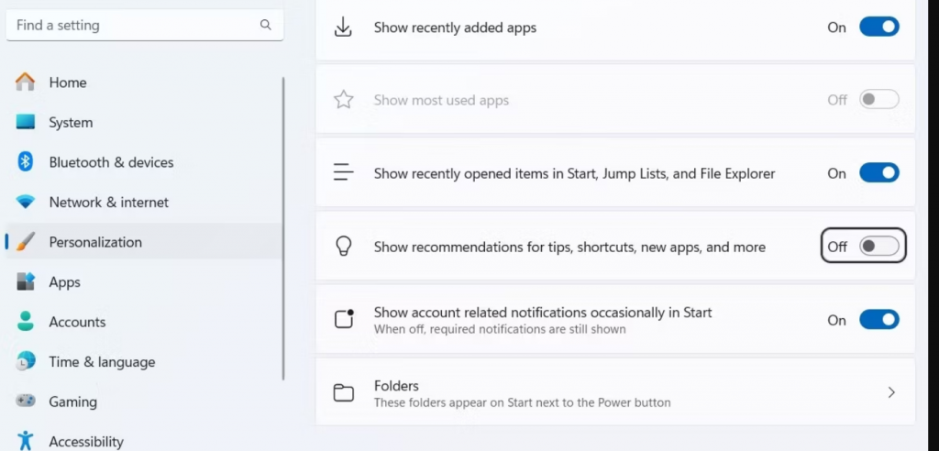Click the Accessibility figure icon

tap(26, 441)
